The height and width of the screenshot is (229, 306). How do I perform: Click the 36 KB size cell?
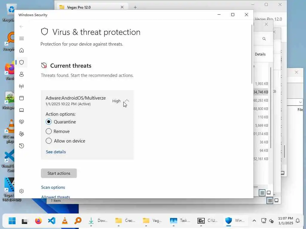click(x=264, y=142)
